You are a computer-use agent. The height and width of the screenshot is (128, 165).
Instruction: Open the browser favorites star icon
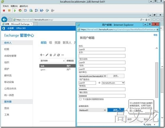pos(158,20)
